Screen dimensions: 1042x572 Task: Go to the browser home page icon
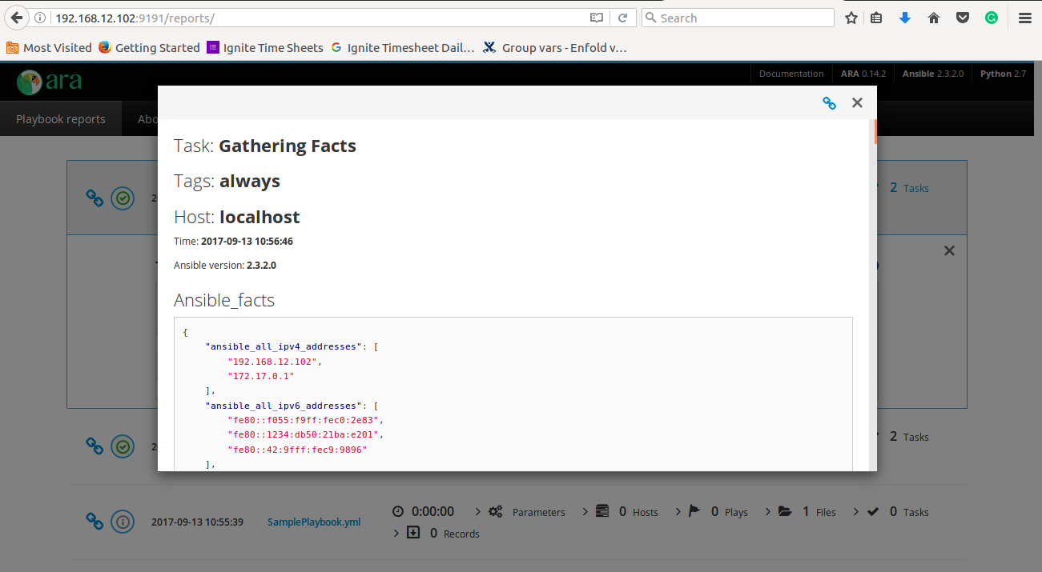tap(934, 18)
